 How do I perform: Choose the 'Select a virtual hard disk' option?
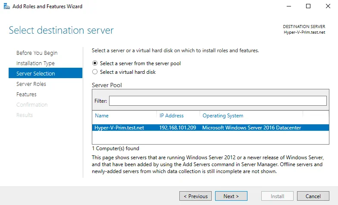pos(95,72)
